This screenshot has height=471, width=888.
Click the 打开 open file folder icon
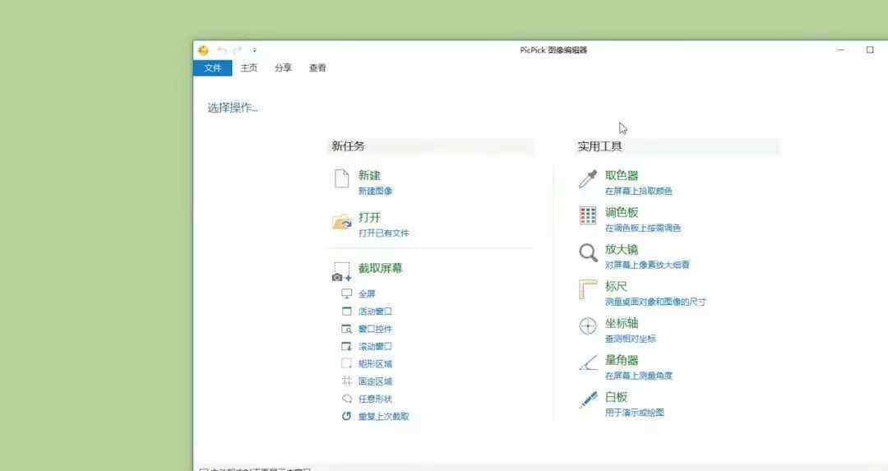pyautogui.click(x=342, y=222)
